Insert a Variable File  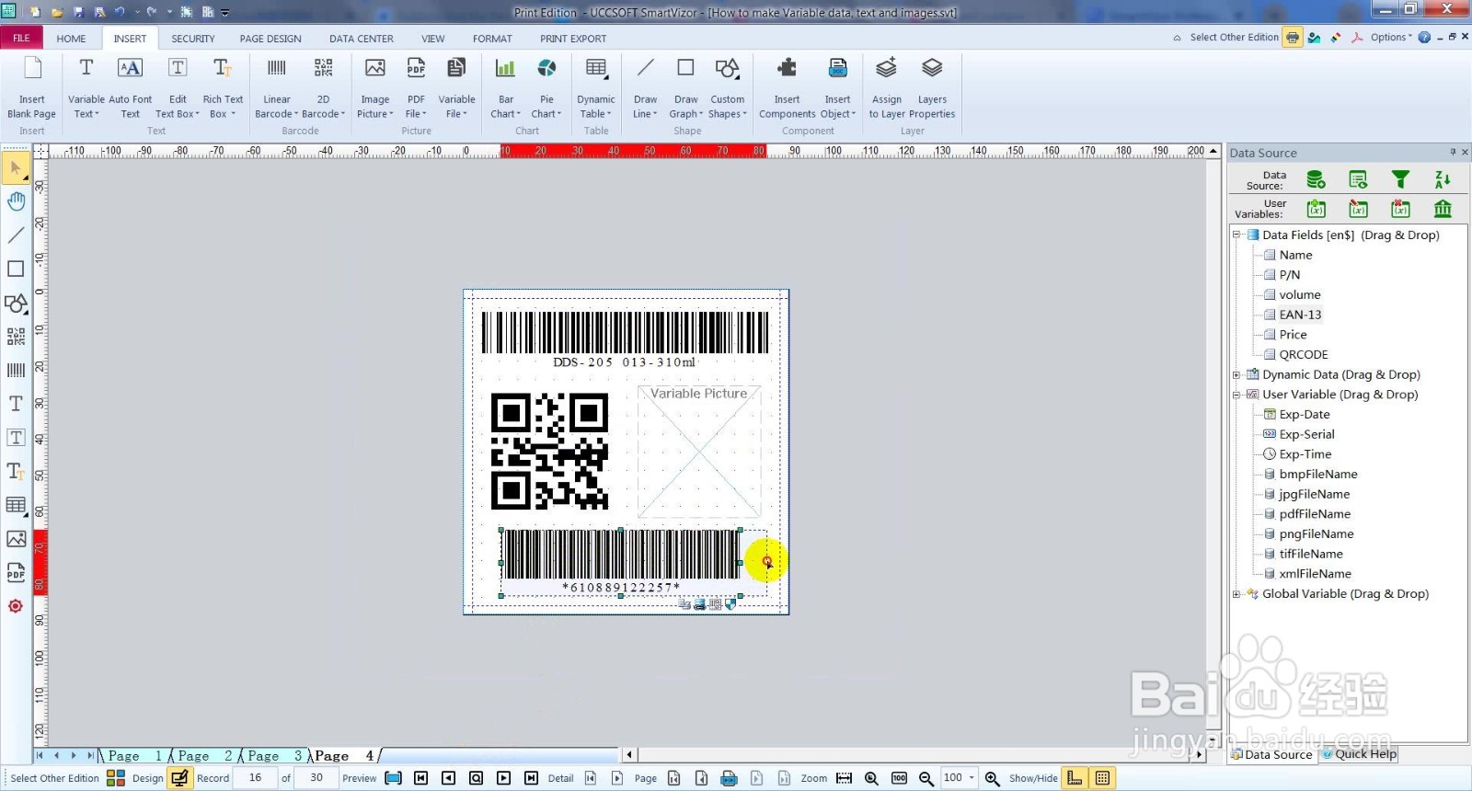click(x=456, y=87)
